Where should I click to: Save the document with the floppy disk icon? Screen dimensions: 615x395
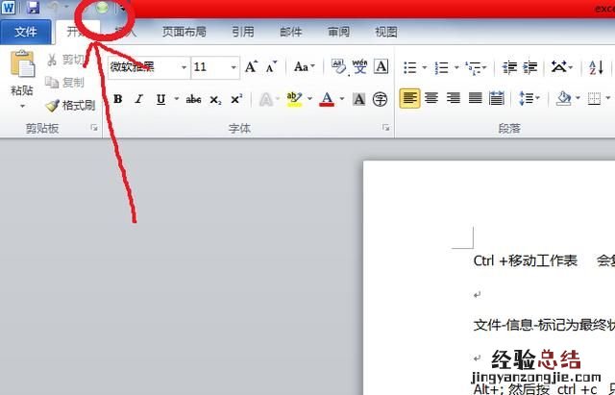pos(33,8)
